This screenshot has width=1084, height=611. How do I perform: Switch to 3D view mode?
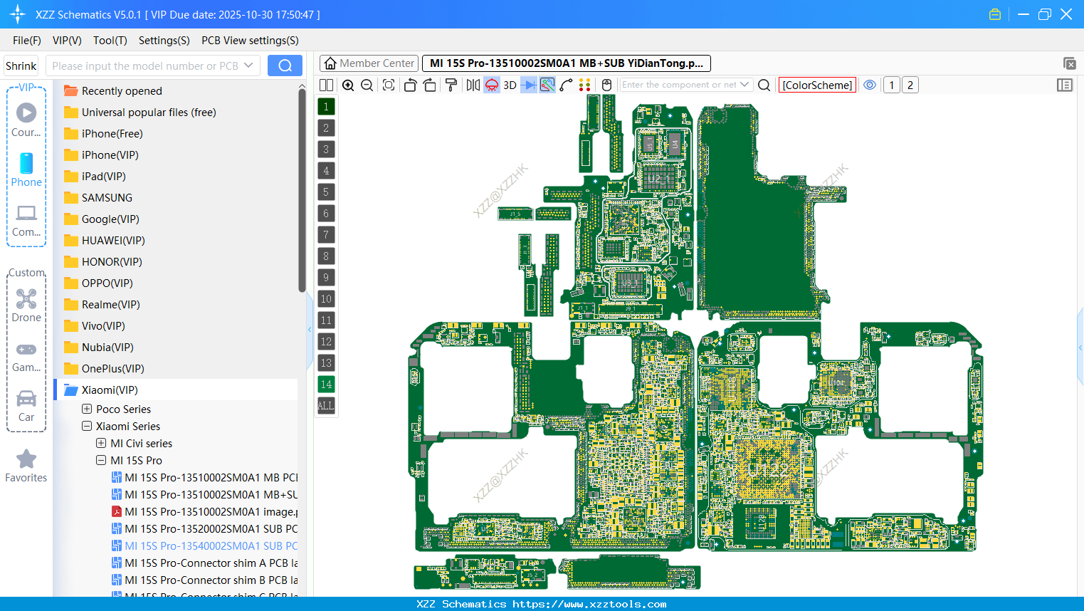tap(510, 85)
